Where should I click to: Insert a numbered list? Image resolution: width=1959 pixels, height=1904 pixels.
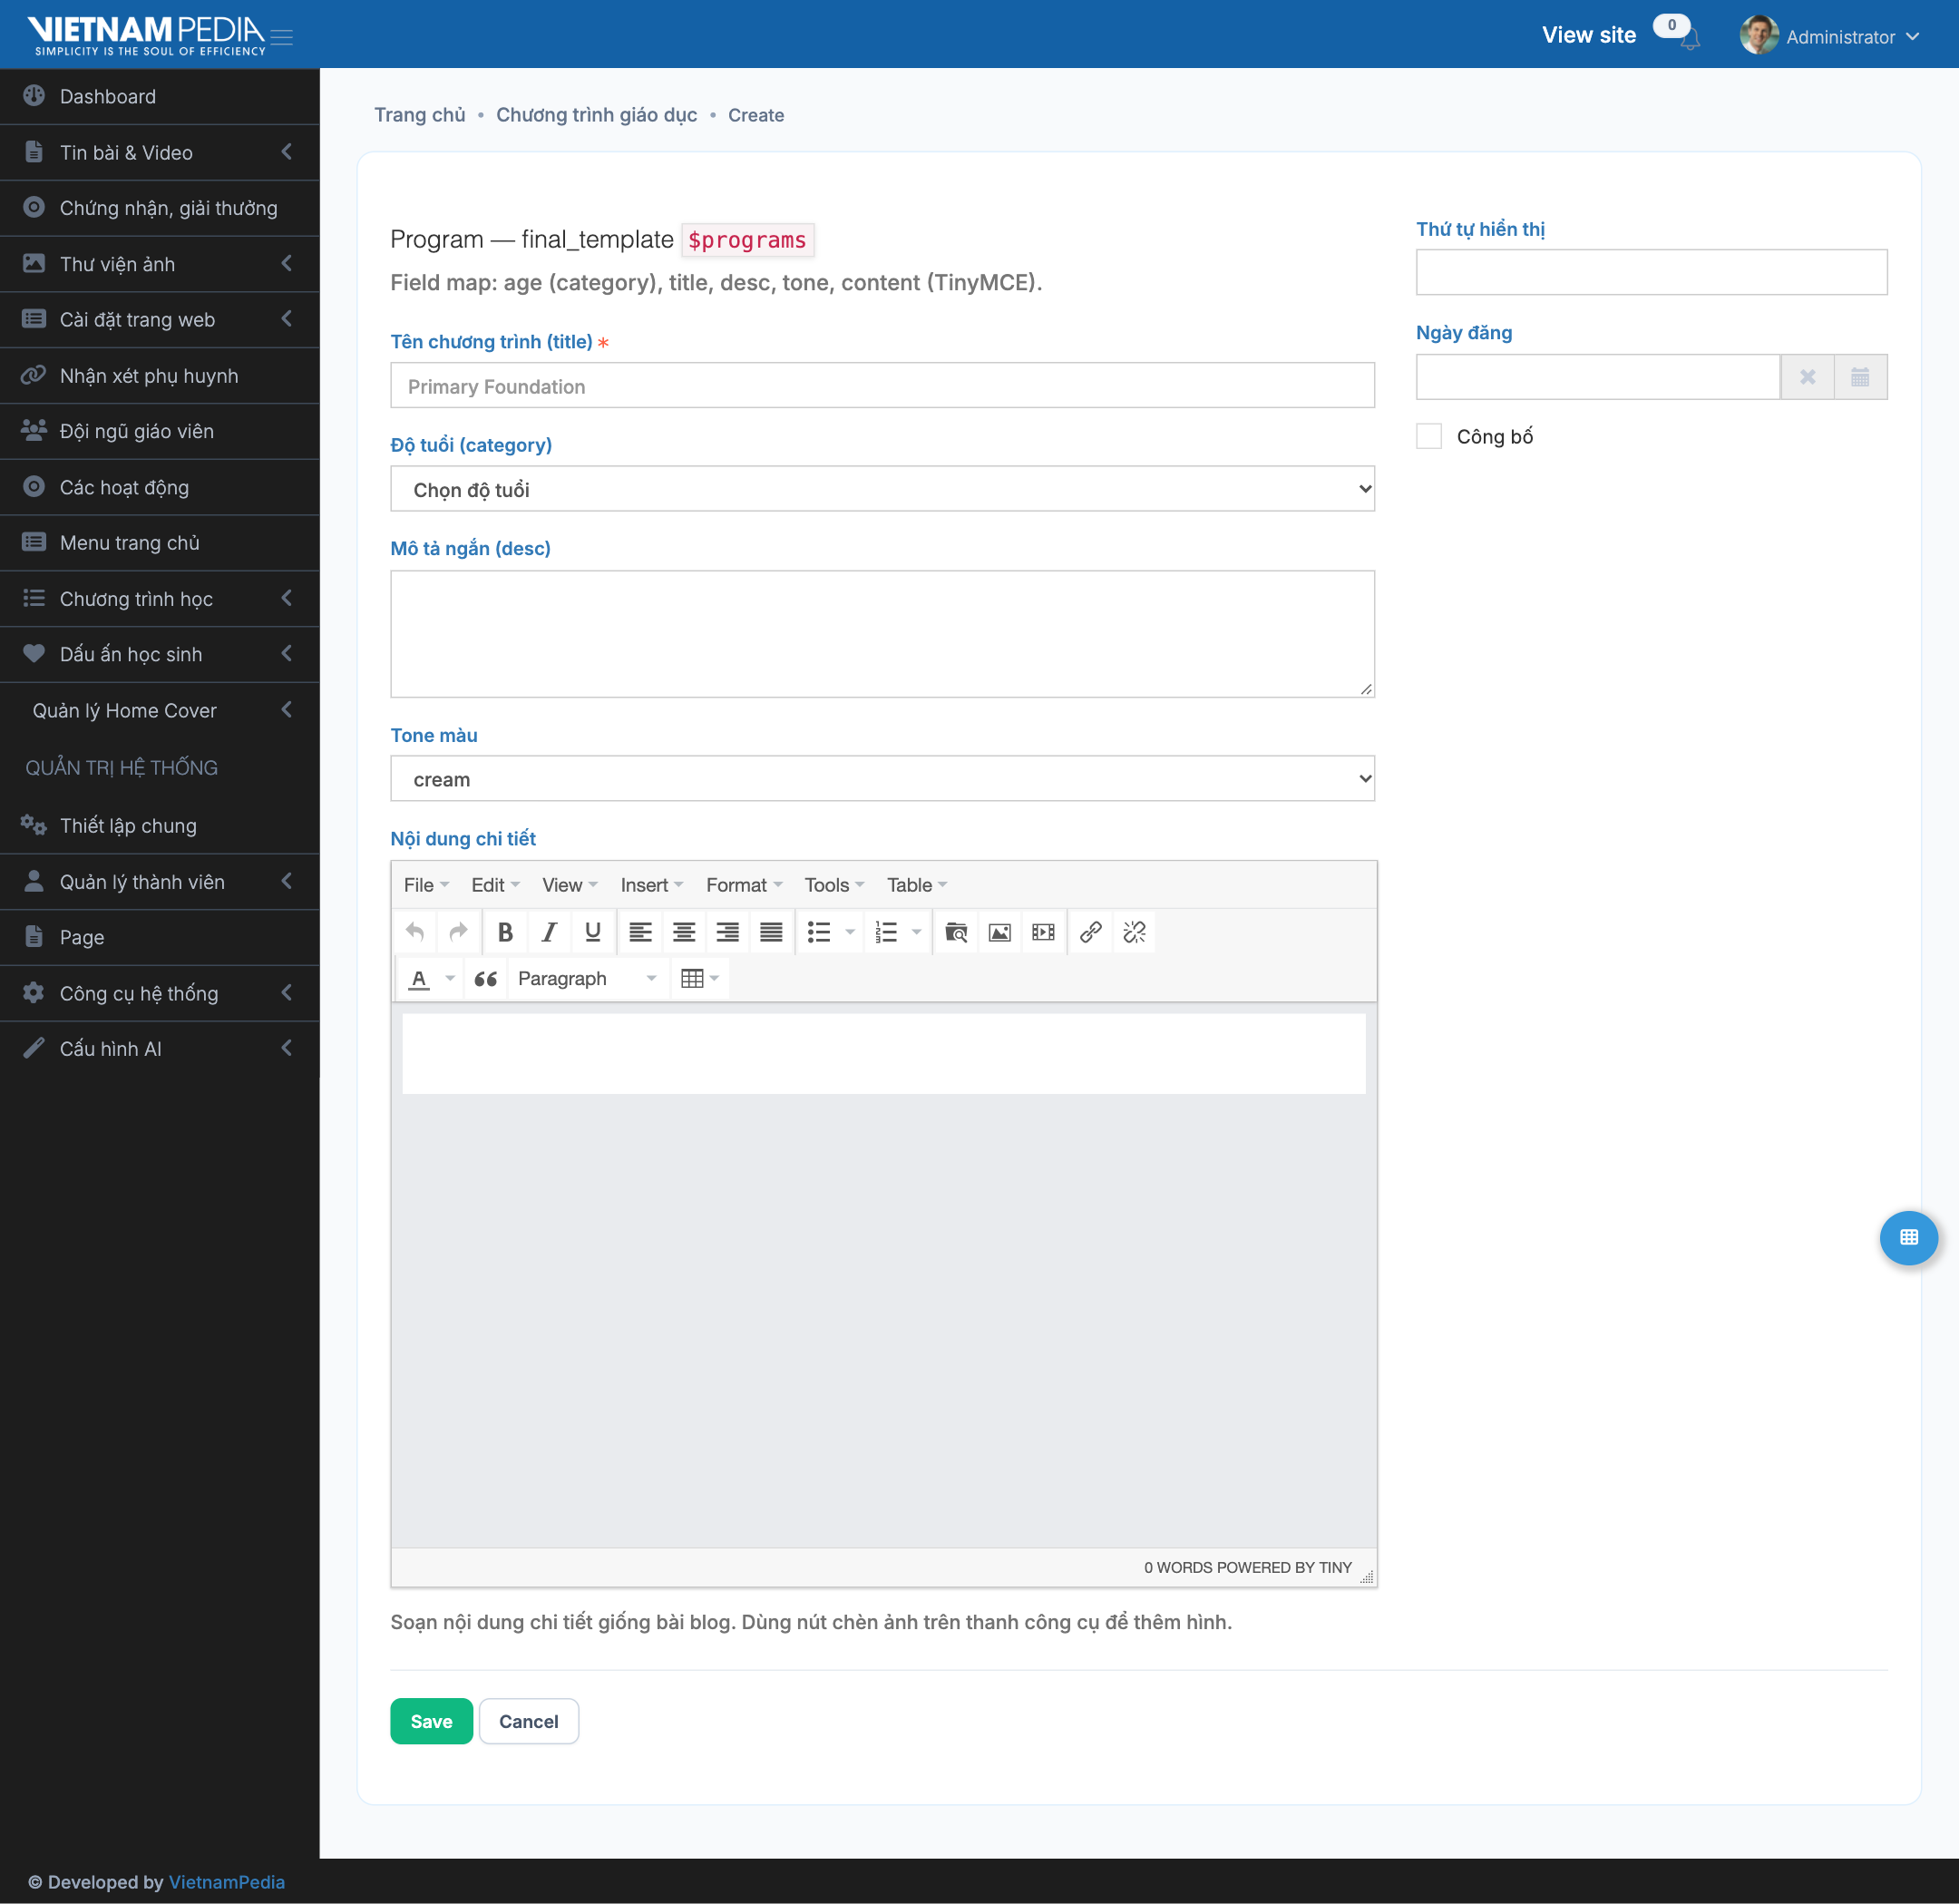pos(886,932)
